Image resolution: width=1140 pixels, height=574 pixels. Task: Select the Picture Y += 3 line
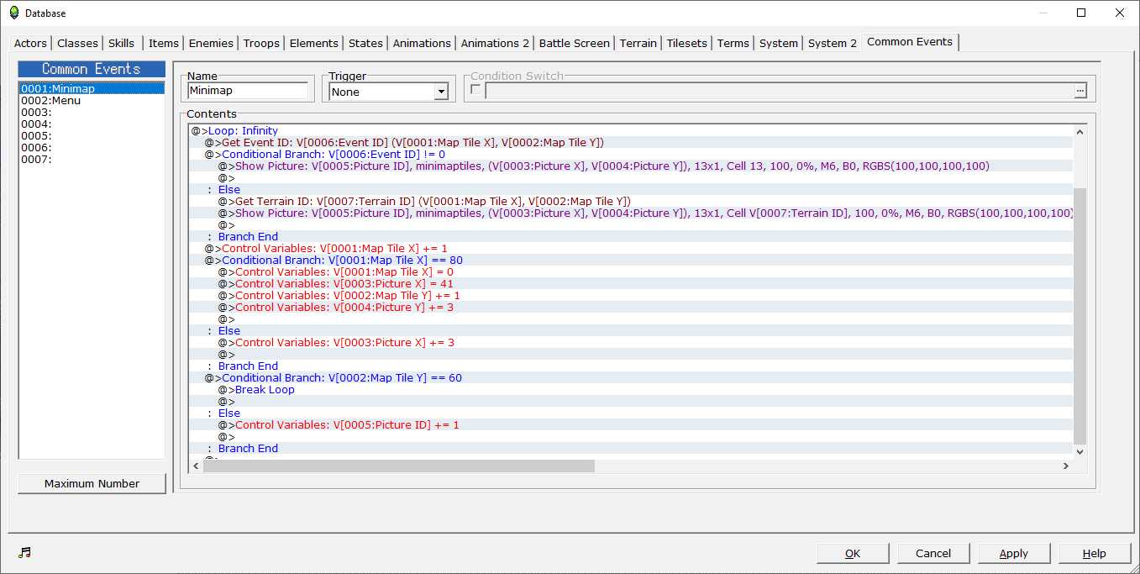(631, 307)
